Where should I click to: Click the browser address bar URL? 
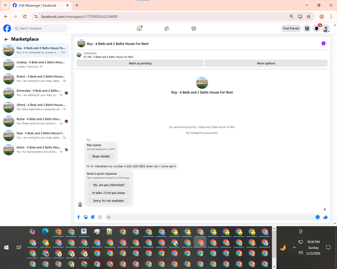(x=79, y=17)
